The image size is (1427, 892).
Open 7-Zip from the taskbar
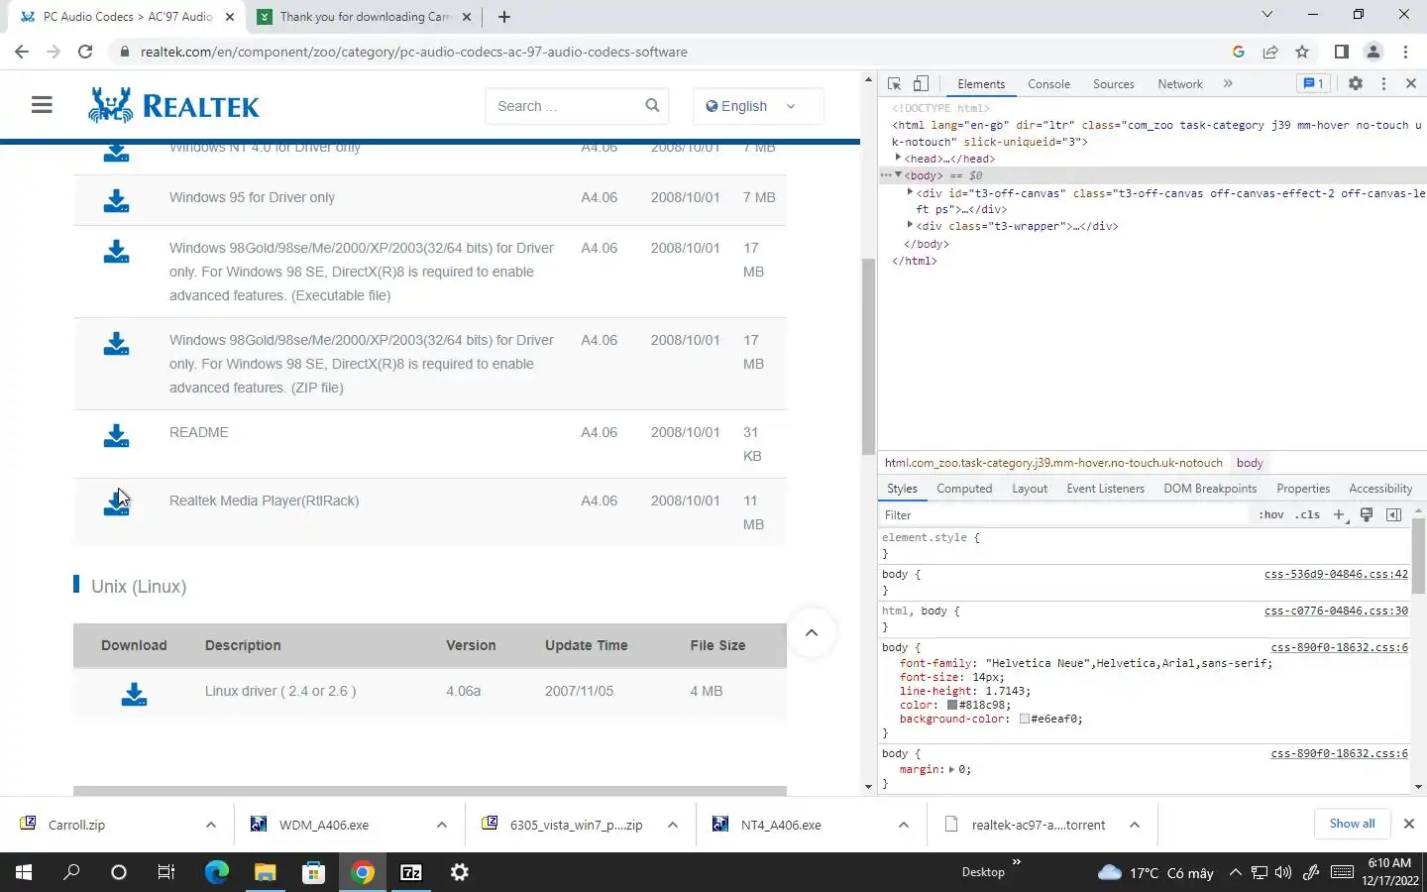coord(410,872)
